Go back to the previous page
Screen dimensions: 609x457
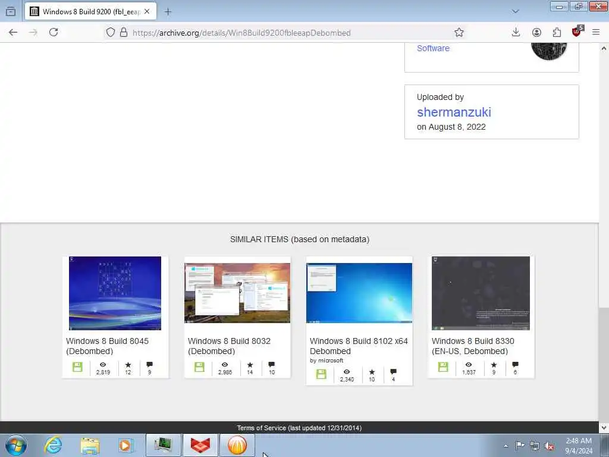pos(13,33)
